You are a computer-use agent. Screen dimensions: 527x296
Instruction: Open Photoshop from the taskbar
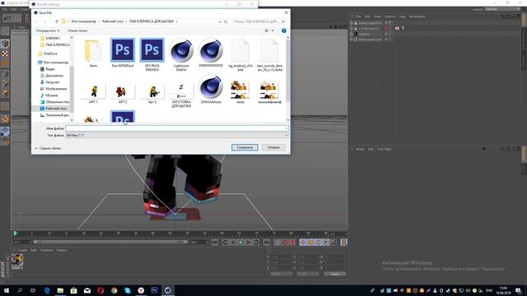tap(154, 290)
